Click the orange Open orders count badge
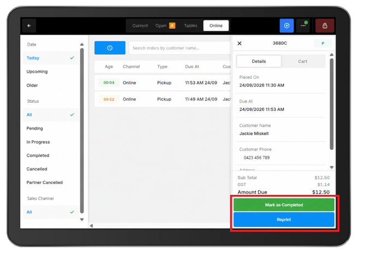 point(172,26)
